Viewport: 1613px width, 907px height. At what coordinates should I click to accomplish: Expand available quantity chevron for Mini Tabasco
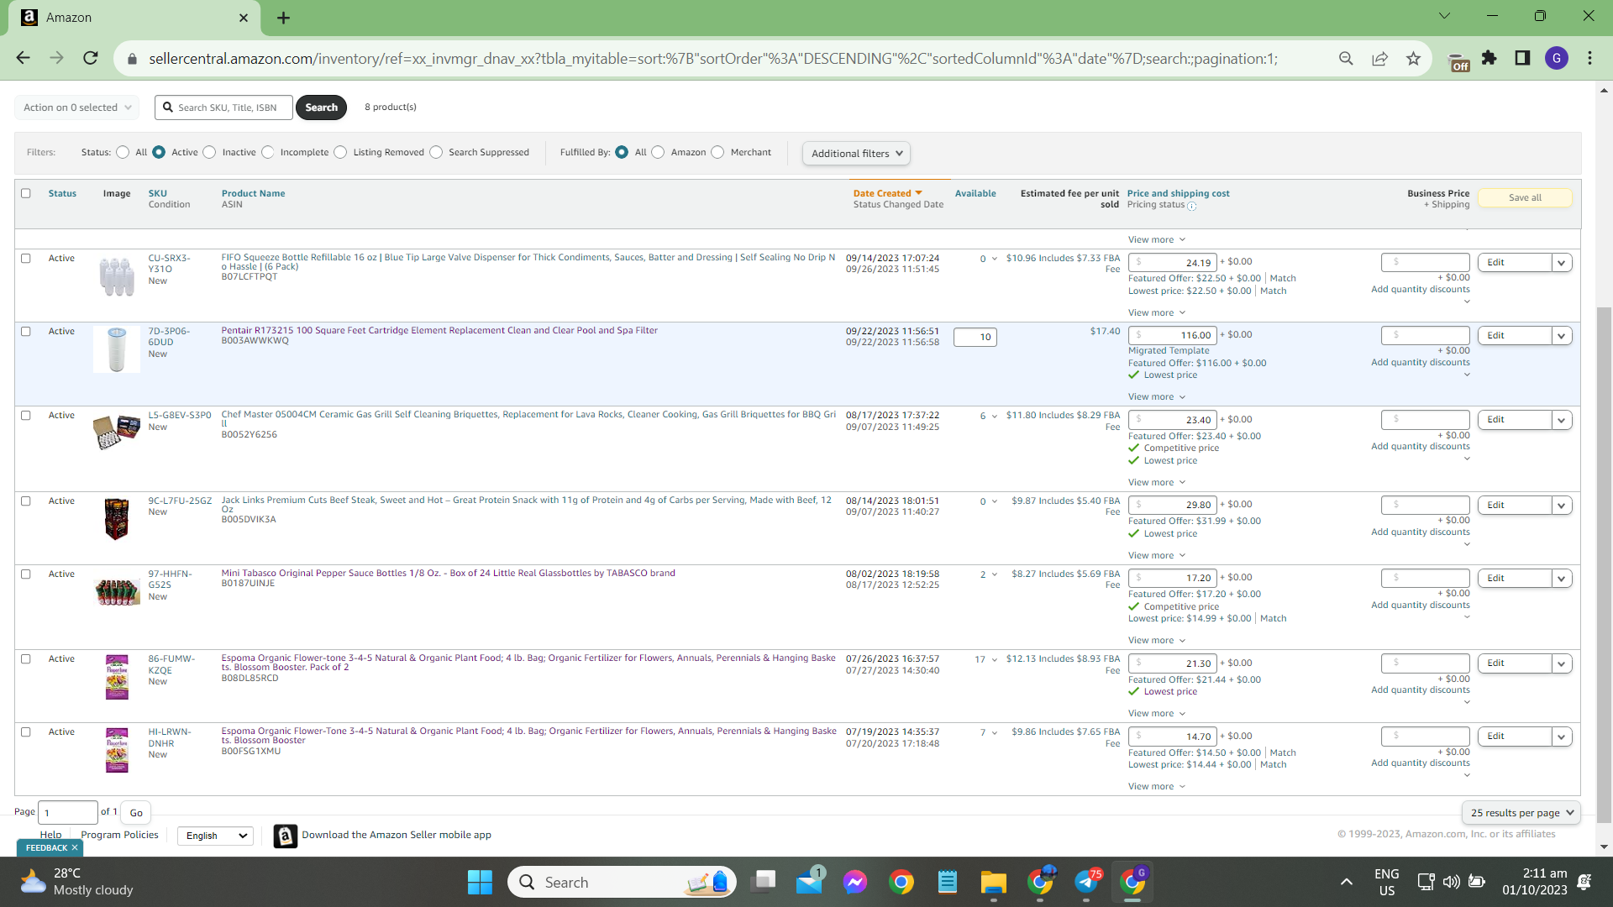(995, 575)
